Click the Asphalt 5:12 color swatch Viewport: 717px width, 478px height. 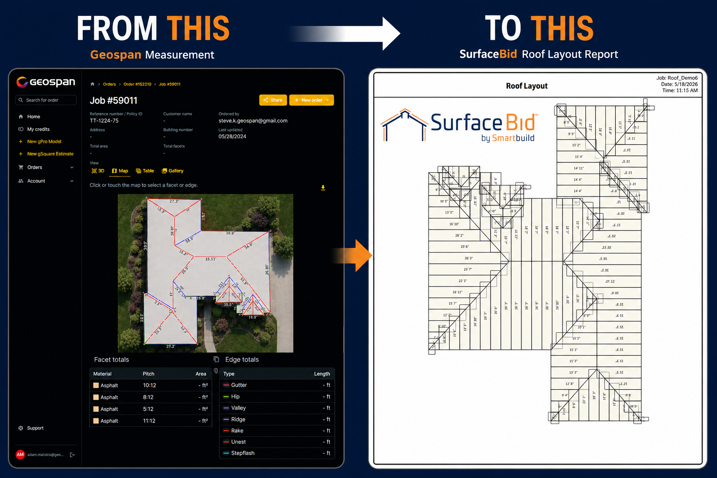click(96, 409)
